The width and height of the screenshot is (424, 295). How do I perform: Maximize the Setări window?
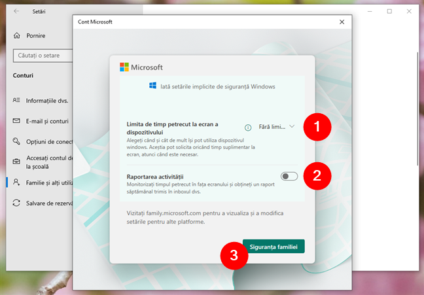click(x=389, y=11)
